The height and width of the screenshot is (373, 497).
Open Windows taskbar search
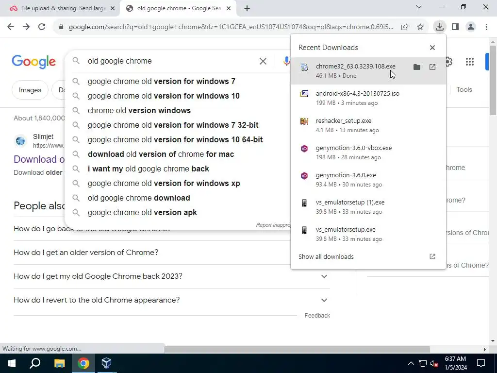coord(35,363)
